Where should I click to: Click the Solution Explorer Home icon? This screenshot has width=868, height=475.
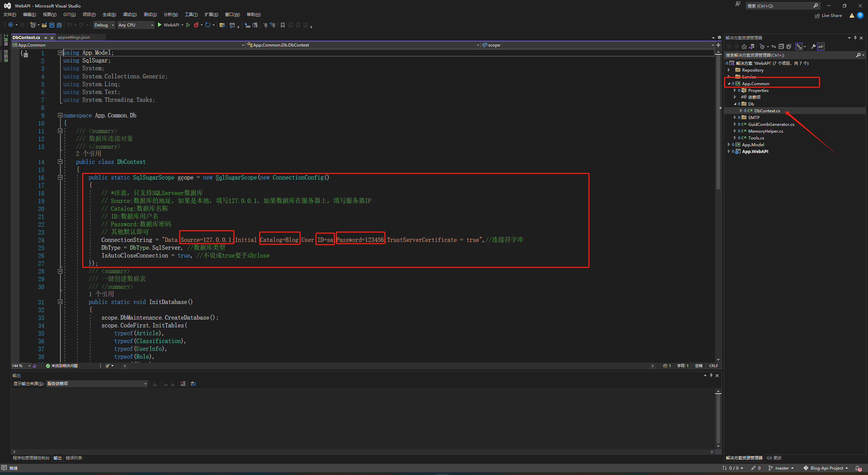pyautogui.click(x=744, y=46)
